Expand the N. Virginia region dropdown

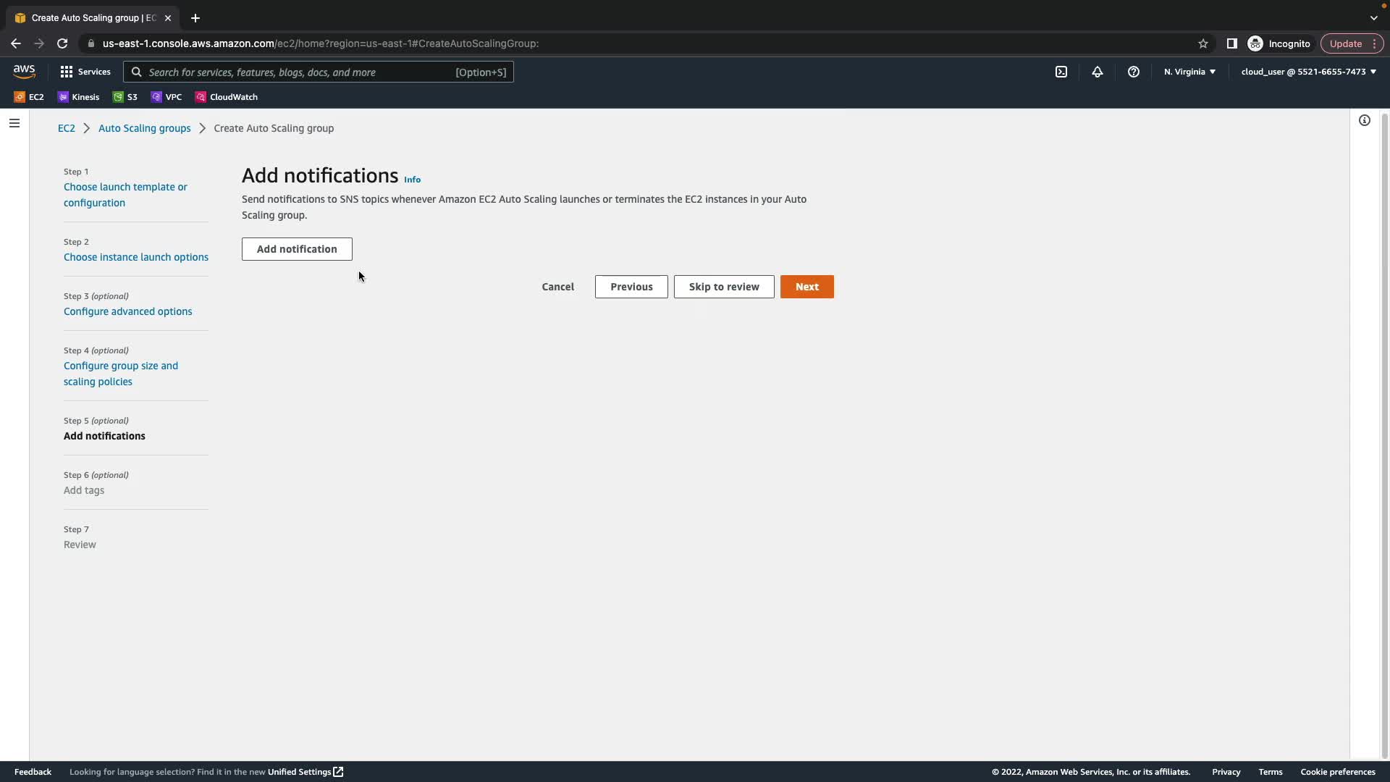(x=1189, y=72)
